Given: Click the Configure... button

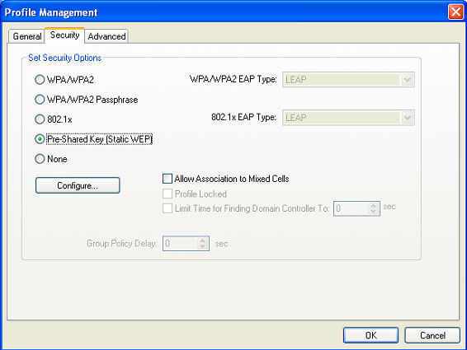Looking at the screenshot, I should (x=78, y=185).
